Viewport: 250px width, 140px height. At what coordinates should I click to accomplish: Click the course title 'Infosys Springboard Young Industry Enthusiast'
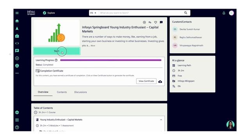click(x=120, y=29)
